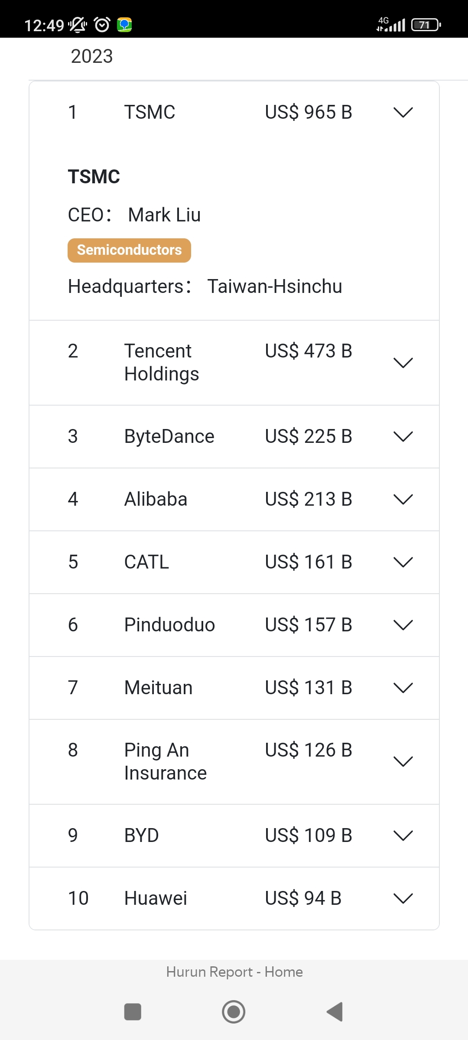
Task: Expand the Pinduoduo entry
Action: coord(403,625)
